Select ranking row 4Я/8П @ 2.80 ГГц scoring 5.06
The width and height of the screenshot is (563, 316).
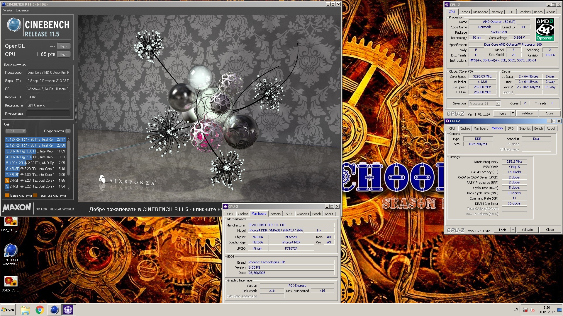tap(35, 175)
